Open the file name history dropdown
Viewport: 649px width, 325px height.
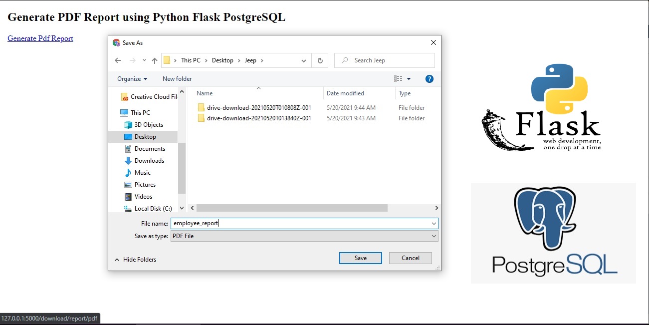coord(433,223)
